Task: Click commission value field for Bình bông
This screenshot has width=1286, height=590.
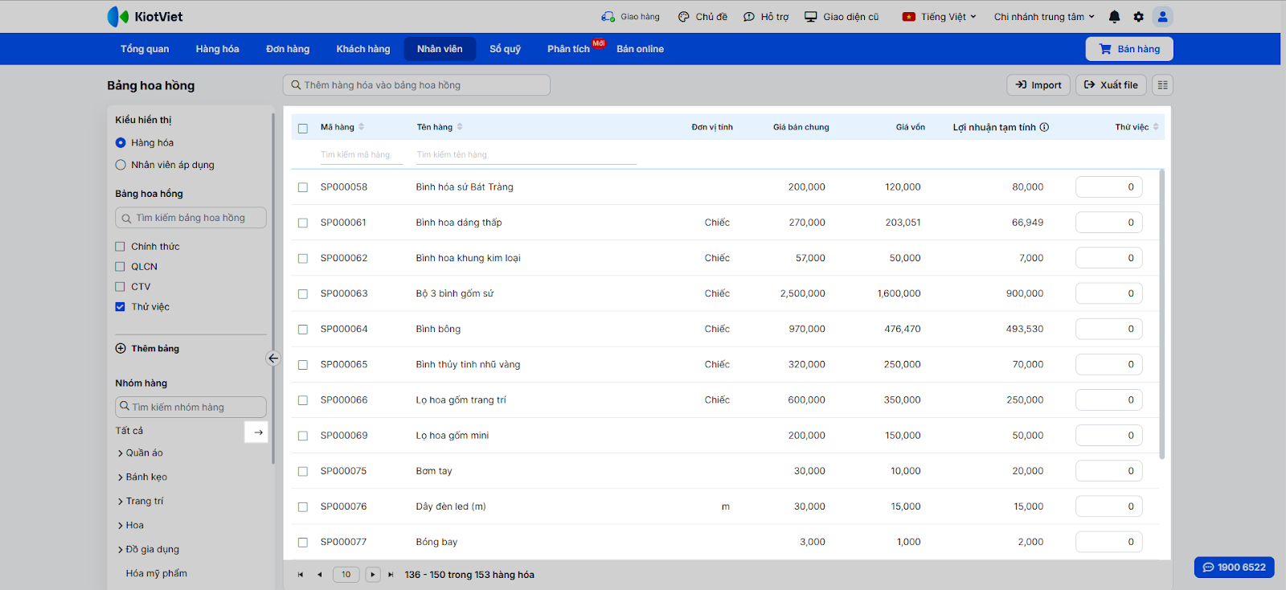Action: tap(1108, 329)
